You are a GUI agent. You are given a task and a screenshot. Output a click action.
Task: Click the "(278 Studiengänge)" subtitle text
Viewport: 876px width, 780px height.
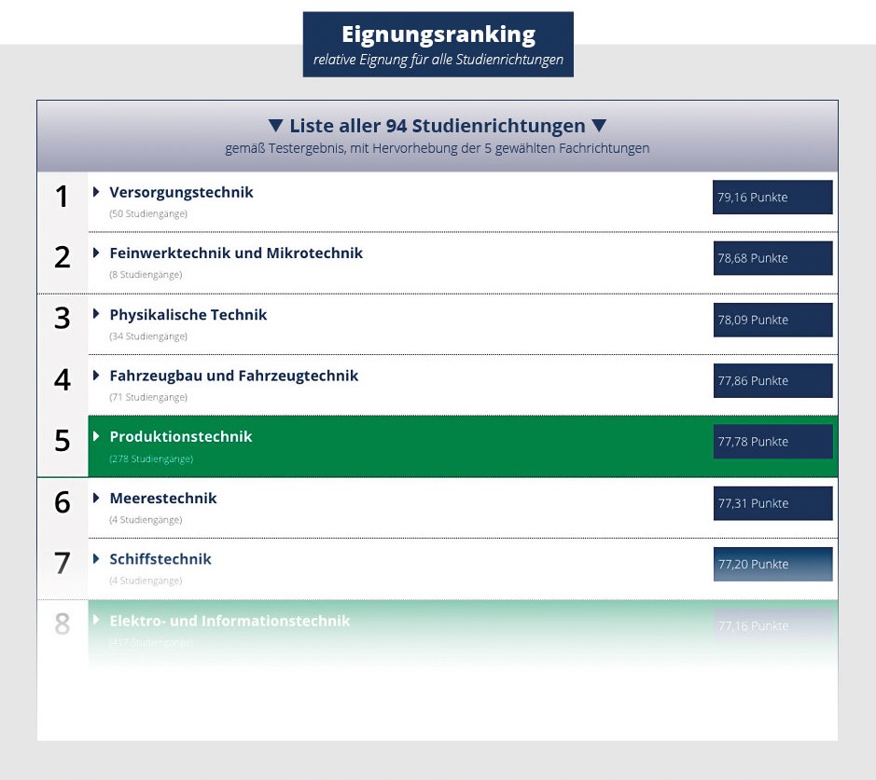pos(151,458)
